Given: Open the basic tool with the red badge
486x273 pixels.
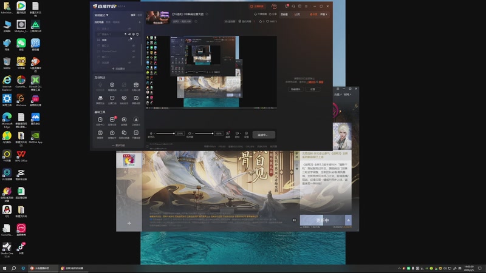Looking at the screenshot, I should (112, 121).
